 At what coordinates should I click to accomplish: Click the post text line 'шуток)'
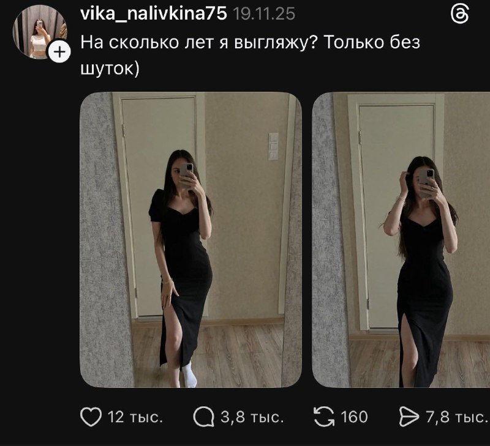111,68
